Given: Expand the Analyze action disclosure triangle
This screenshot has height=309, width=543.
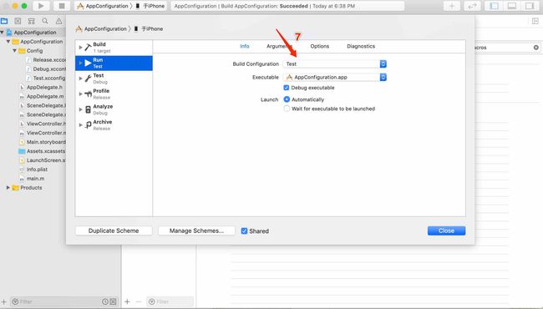Looking at the screenshot, I should click(80, 109).
